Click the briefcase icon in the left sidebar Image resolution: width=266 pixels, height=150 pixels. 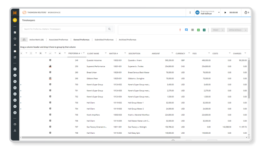click(15, 51)
